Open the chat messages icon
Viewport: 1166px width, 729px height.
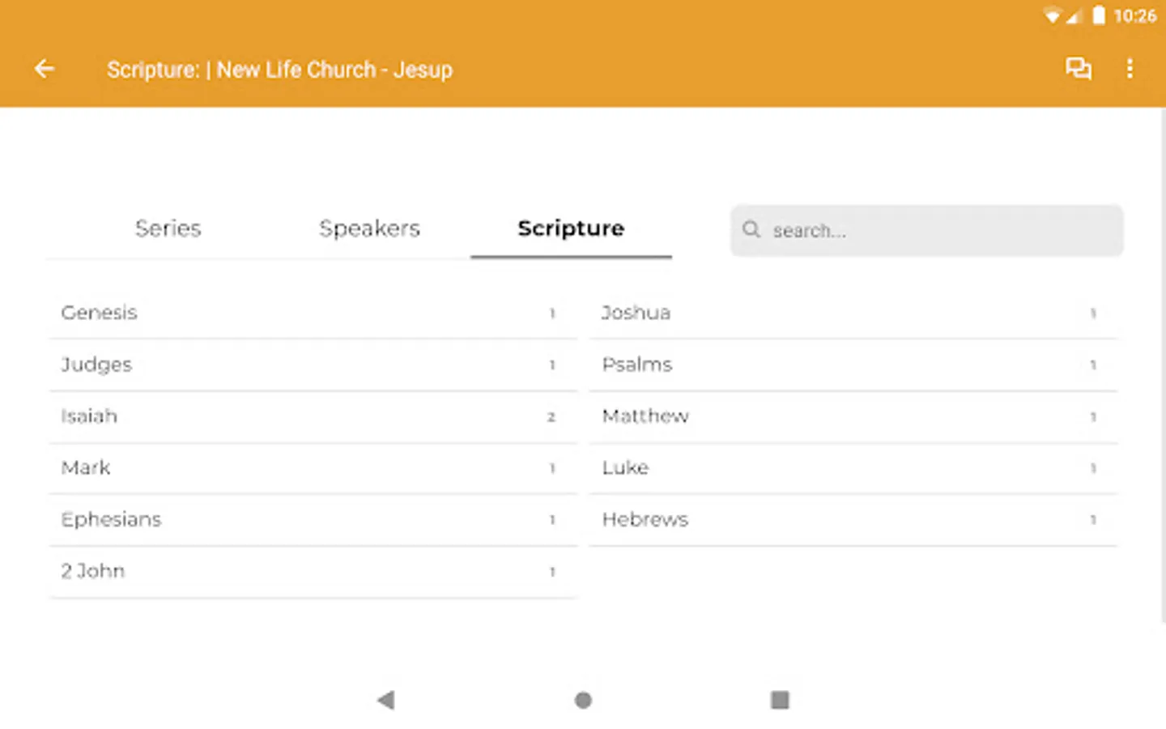pos(1078,69)
